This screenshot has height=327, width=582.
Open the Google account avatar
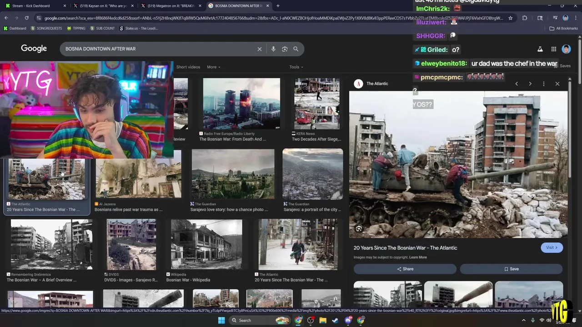pyautogui.click(x=566, y=49)
